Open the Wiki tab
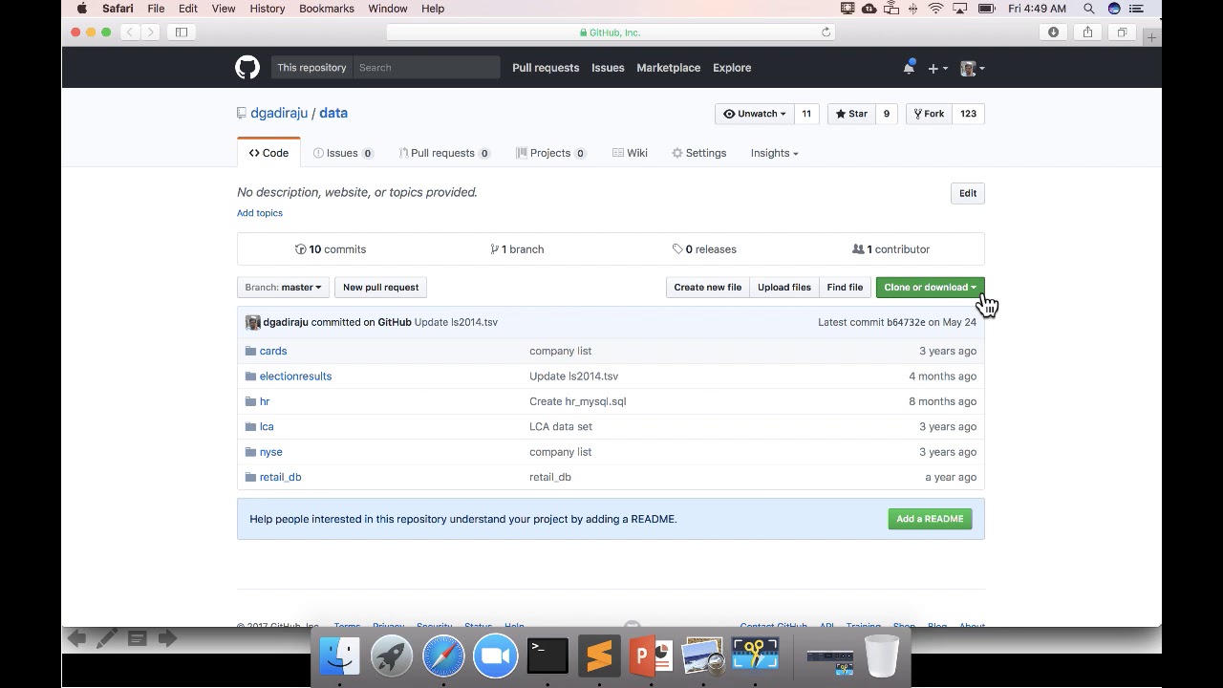Screen dimensions: 1223x688 pos(631,153)
